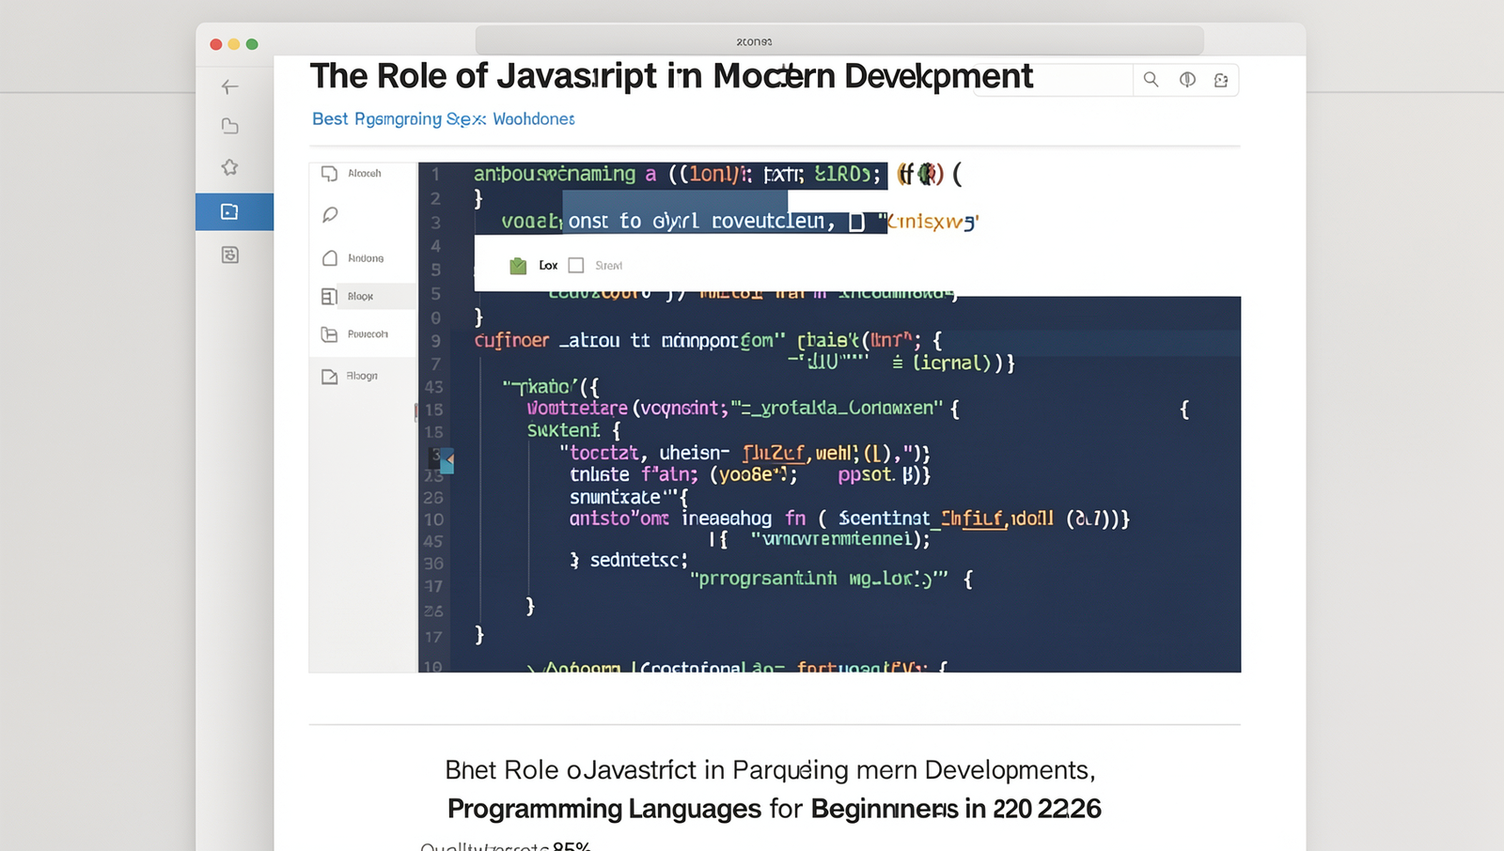The width and height of the screenshot is (1504, 851).
Task: Open the Best Rgsmgroing Sex: Woohdones link
Action: [x=444, y=119]
